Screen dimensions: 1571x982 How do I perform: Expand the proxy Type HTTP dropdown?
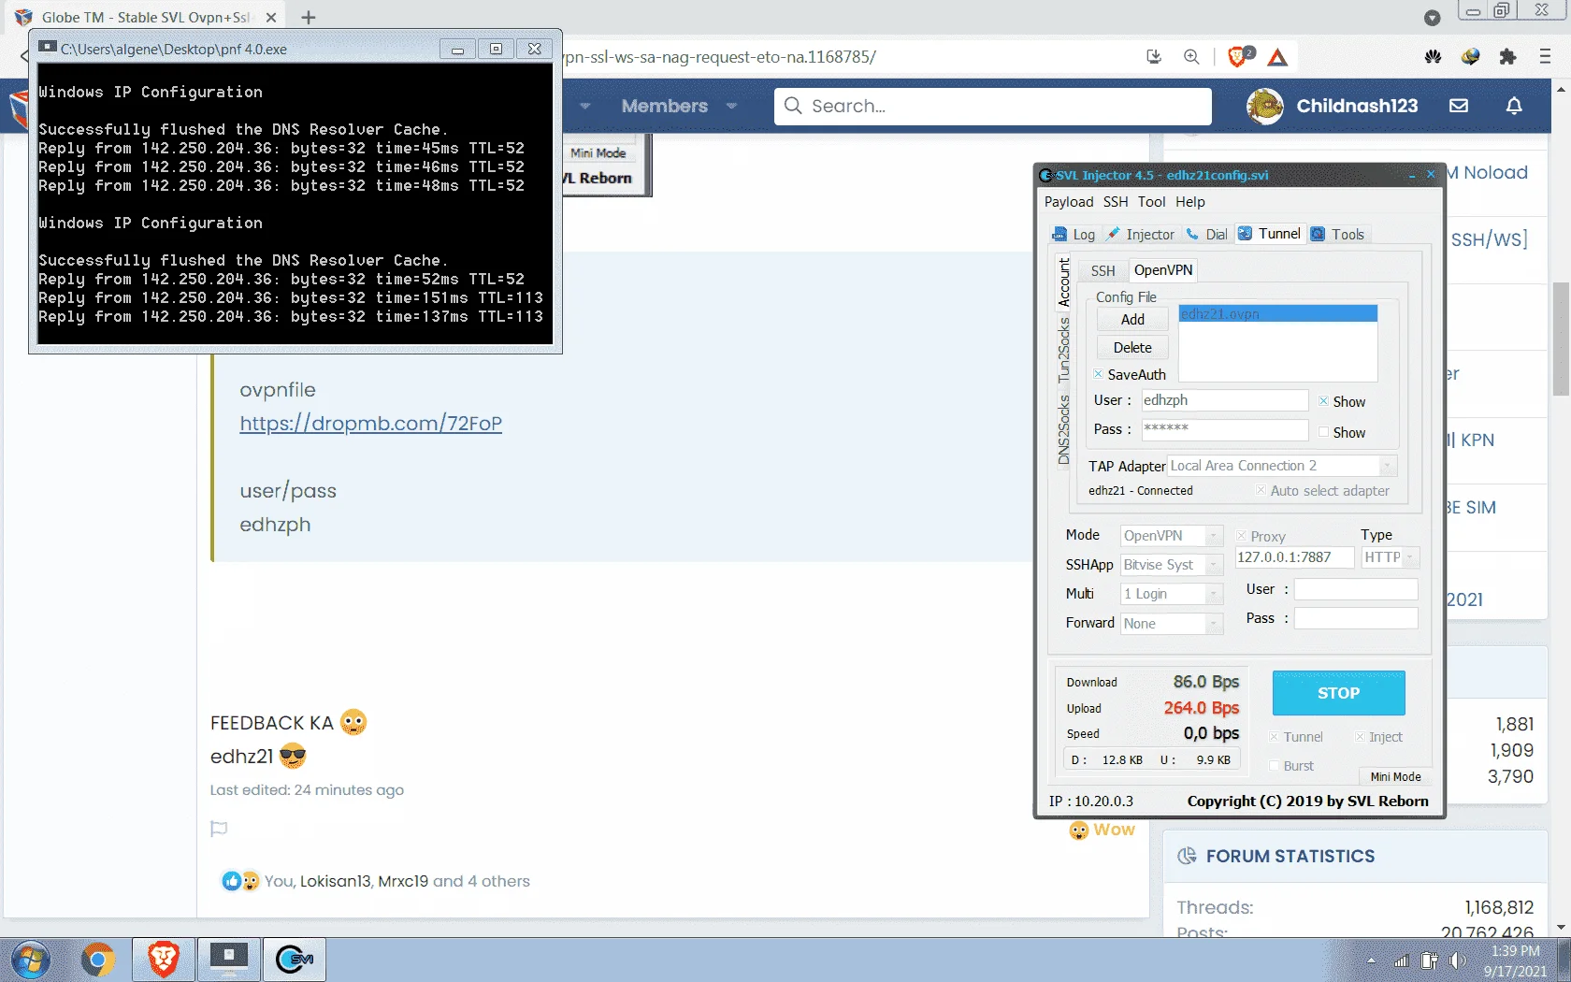click(1410, 557)
